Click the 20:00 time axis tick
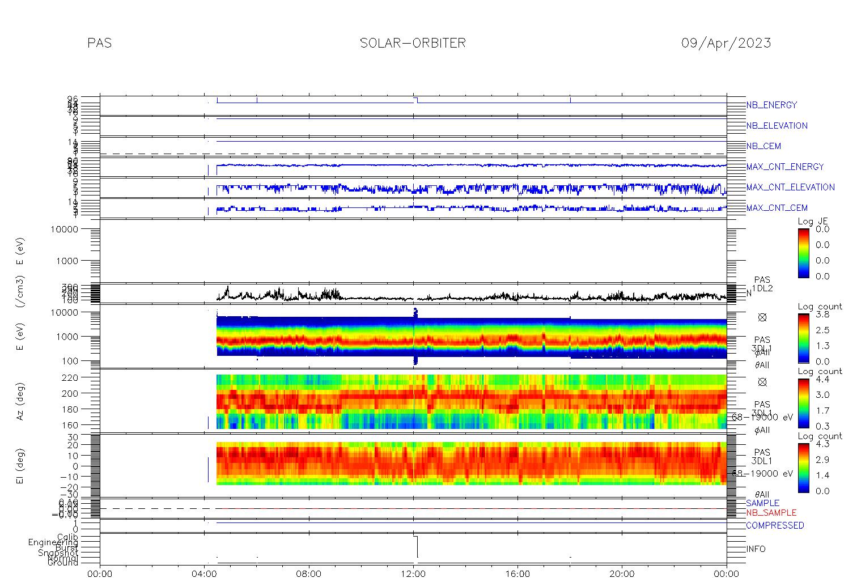This screenshot has width=857, height=578. (622, 573)
